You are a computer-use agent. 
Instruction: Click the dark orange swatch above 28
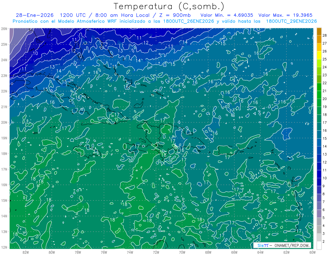click(x=319, y=31)
